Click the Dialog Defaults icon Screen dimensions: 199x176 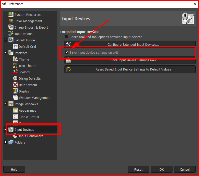click(15, 78)
